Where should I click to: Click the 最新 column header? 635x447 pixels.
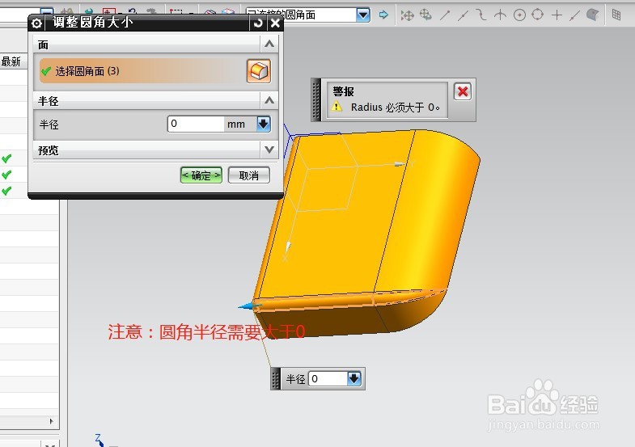coord(13,61)
